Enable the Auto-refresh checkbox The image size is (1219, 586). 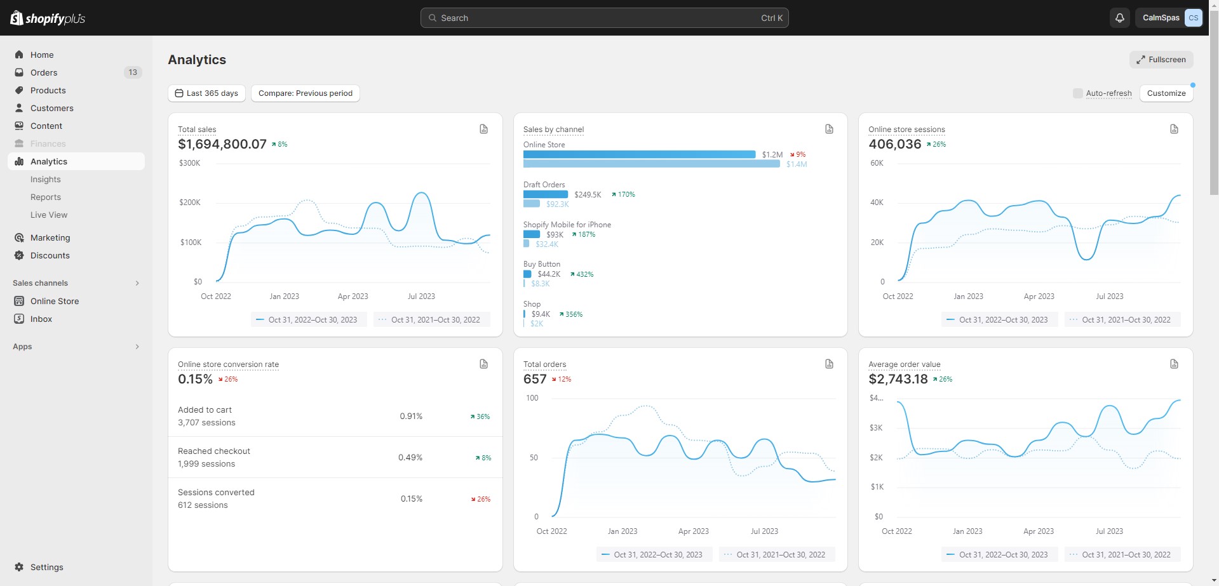click(1077, 93)
